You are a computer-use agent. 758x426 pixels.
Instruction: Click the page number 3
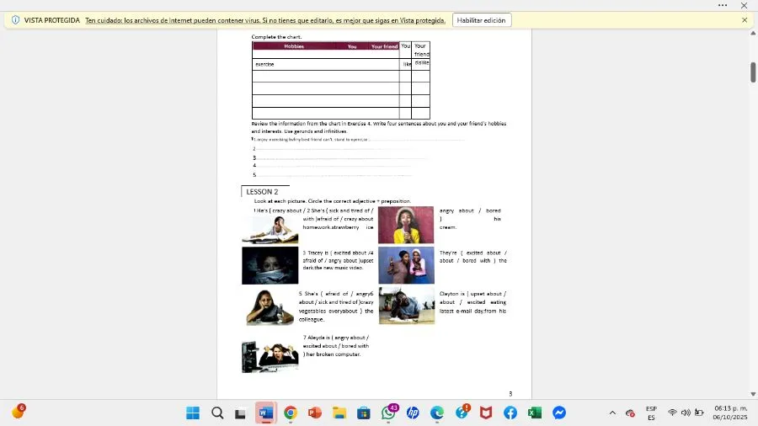[510, 394]
